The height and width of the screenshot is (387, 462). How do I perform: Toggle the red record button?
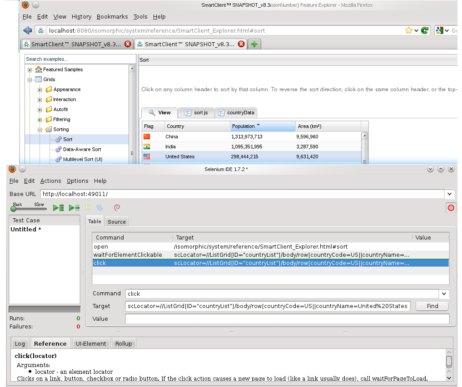451,208
